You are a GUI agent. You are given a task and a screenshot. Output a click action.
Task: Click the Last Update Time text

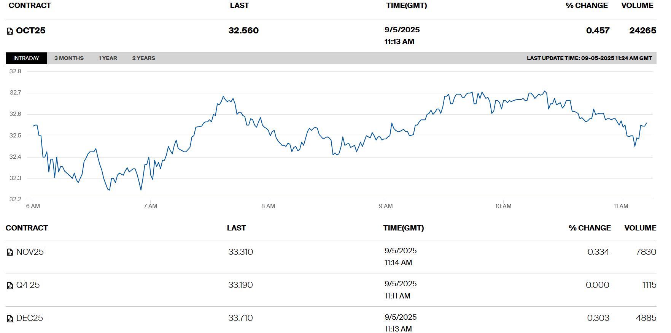(x=589, y=58)
